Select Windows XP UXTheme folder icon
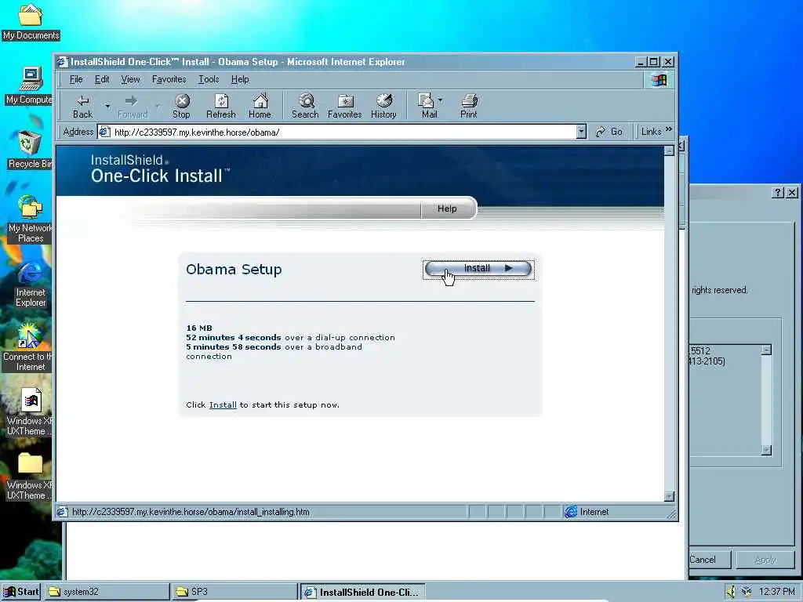This screenshot has height=602, width=803. click(x=30, y=477)
